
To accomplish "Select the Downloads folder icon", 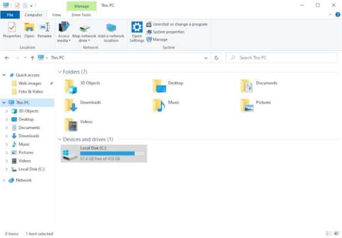I will (71, 106).
